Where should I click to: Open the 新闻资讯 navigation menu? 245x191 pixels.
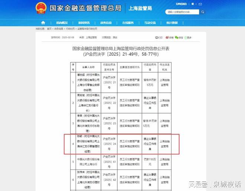coord(84,23)
